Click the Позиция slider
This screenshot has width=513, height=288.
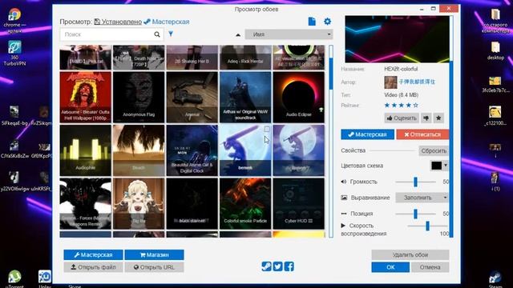[x=415, y=214]
